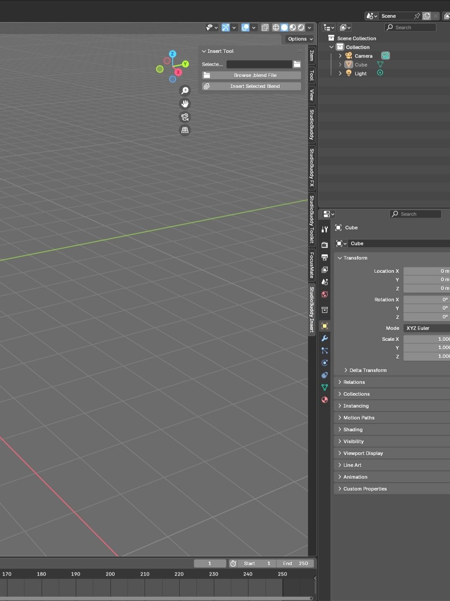Expand the Camera item in outliner
This screenshot has width=450, height=601.
click(340, 56)
